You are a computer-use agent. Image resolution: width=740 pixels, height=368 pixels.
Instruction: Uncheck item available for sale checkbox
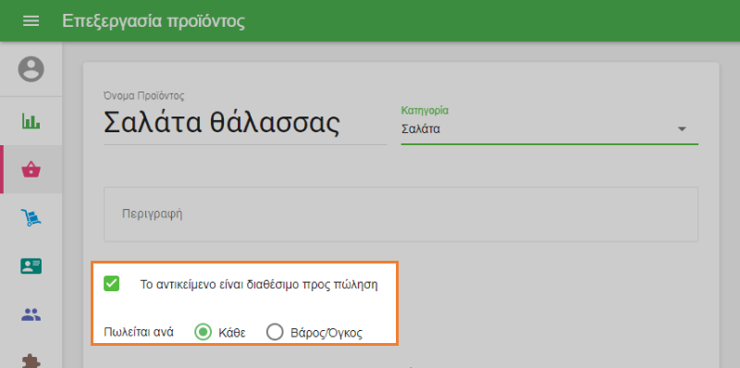click(112, 284)
